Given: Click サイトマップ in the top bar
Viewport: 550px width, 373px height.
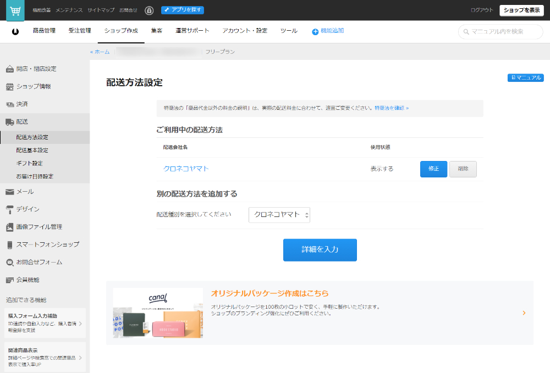Looking at the screenshot, I should [101, 10].
